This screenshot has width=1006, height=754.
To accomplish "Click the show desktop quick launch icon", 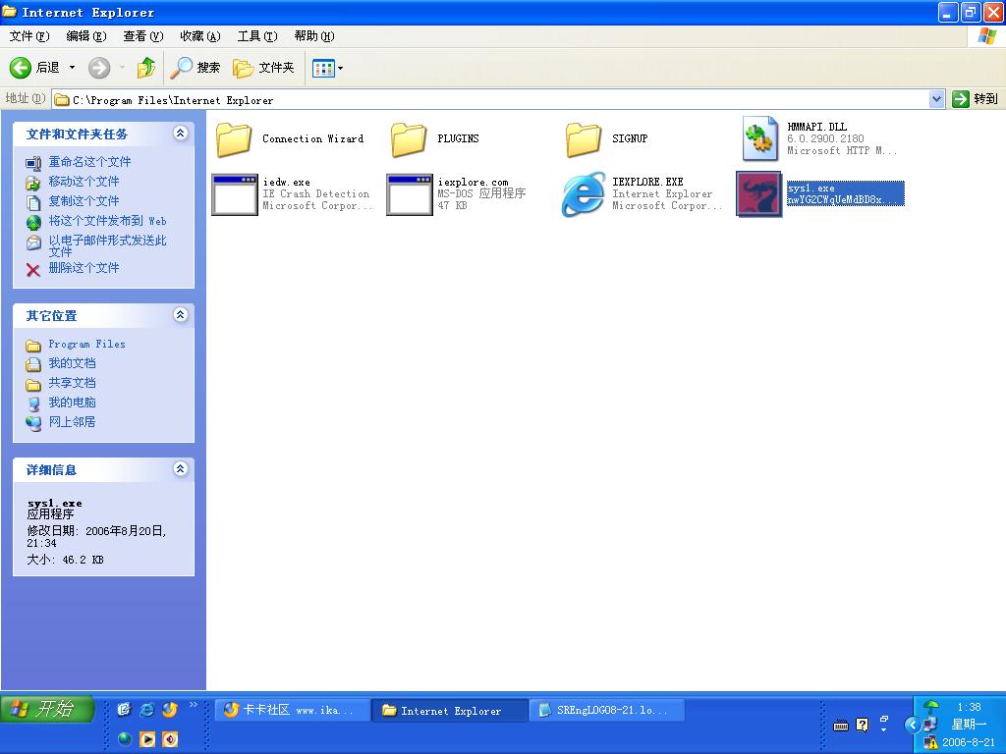I will click(125, 709).
